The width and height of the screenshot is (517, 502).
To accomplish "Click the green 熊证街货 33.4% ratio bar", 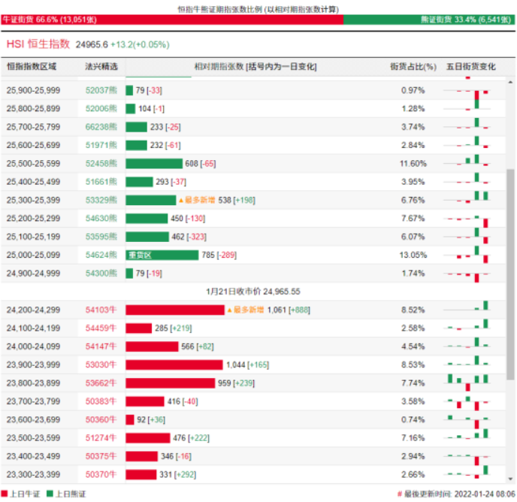I will point(428,19).
